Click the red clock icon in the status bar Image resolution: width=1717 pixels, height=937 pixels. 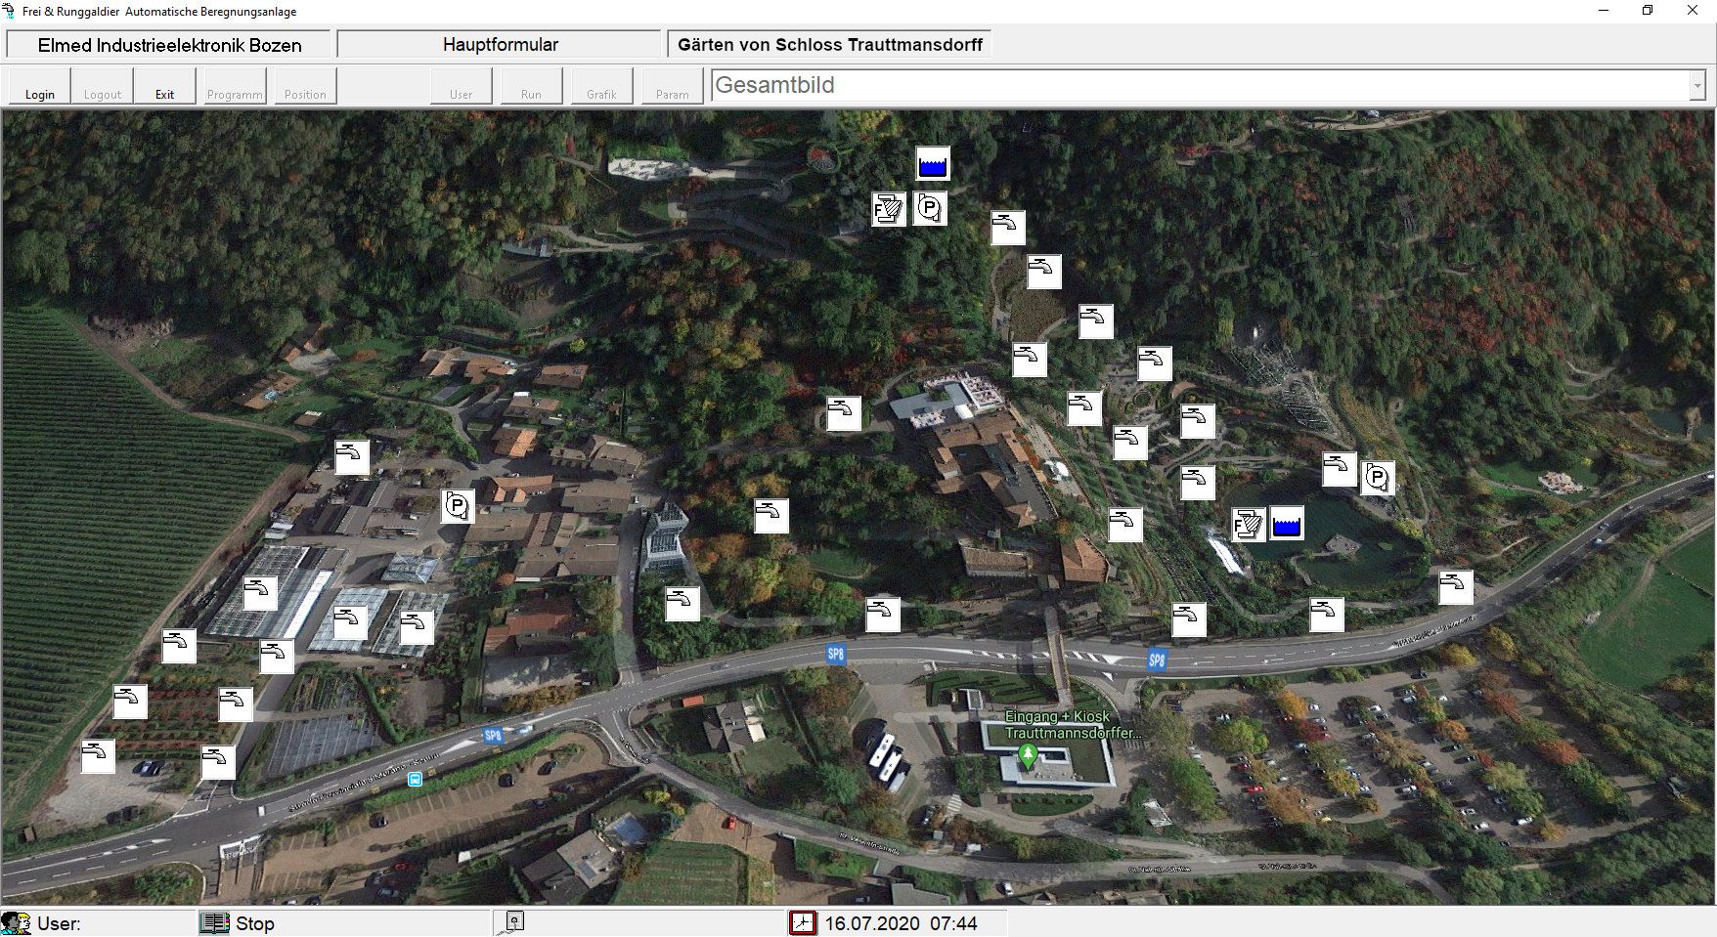pos(803,923)
